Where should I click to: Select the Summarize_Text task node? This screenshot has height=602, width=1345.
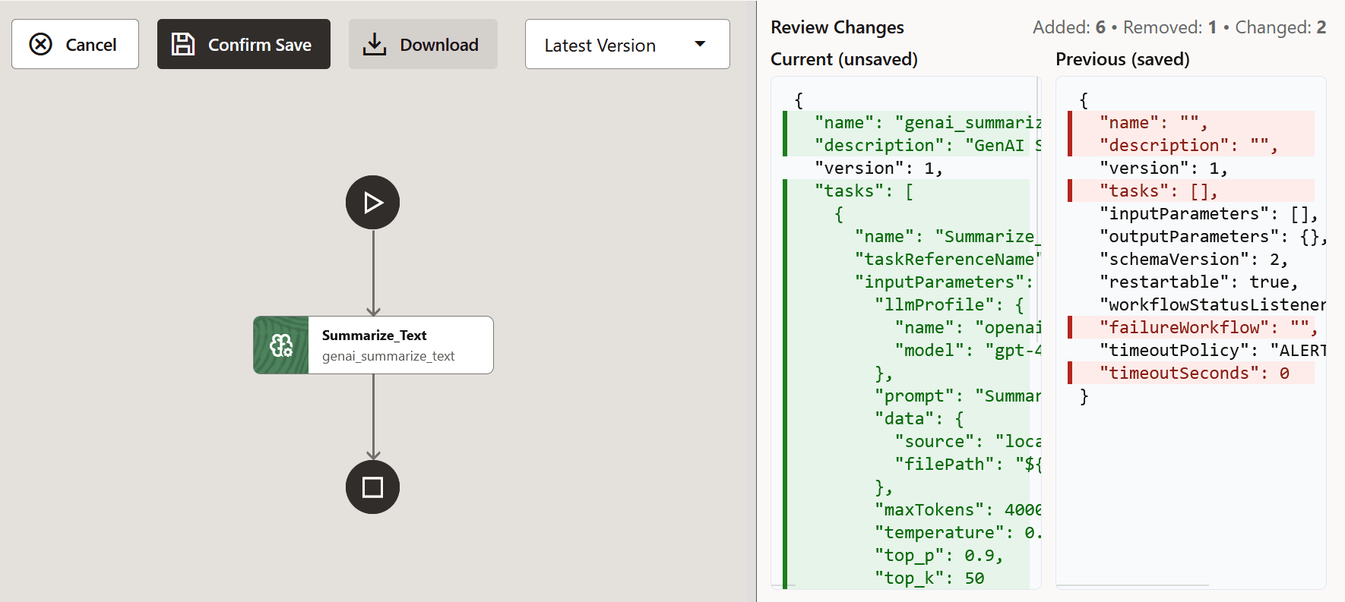pyautogui.click(x=373, y=345)
